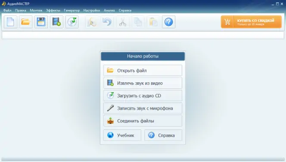
Task: Click the audio CD toolbar icon
Action: coord(72,22)
